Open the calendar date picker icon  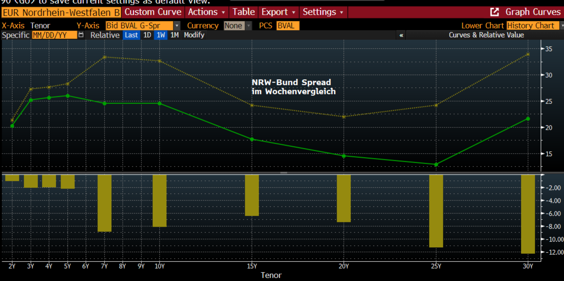coord(81,35)
